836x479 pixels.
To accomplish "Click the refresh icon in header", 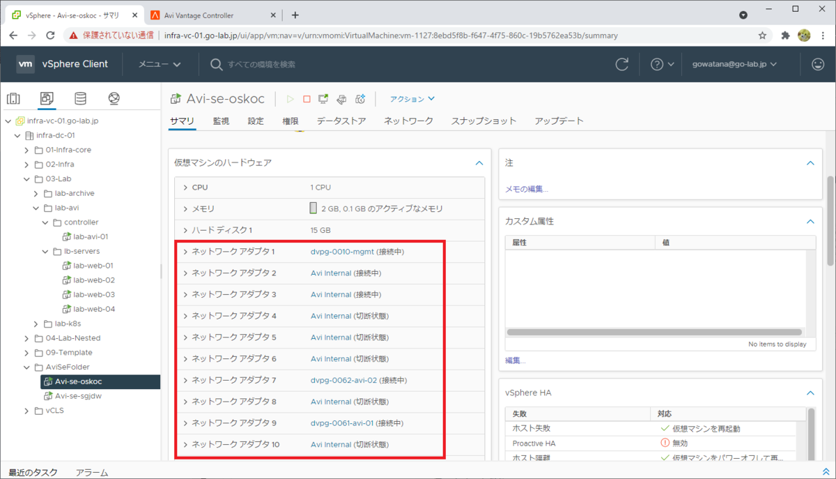I will click(622, 64).
